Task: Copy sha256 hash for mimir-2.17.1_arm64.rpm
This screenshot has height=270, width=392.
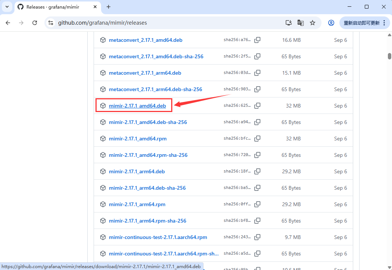Action: point(257,204)
